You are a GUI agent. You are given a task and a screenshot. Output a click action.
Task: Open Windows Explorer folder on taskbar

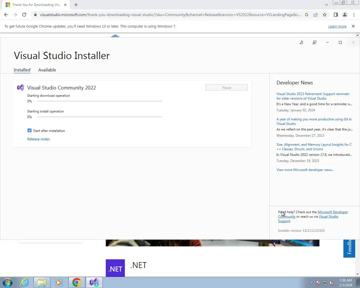[42, 282]
